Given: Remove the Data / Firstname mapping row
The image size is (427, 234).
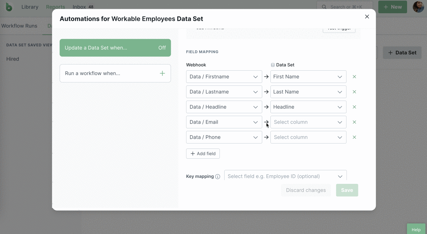Looking at the screenshot, I should [354, 77].
